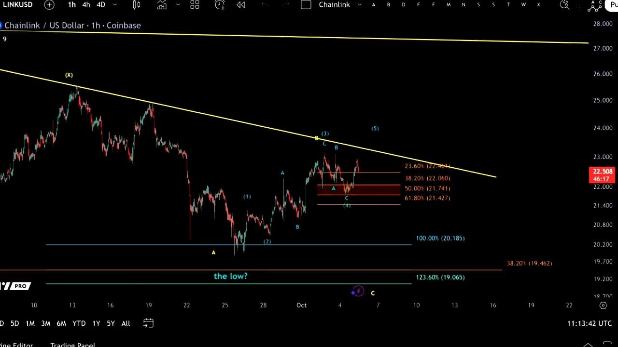Select the 4h timeframe
The width and height of the screenshot is (618, 347).
(86, 5)
